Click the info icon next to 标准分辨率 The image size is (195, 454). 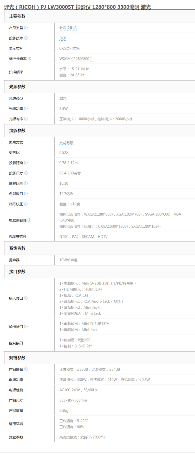[x=29, y=59]
